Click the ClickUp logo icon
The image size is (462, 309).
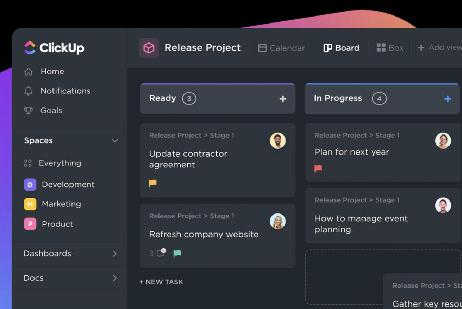point(30,48)
